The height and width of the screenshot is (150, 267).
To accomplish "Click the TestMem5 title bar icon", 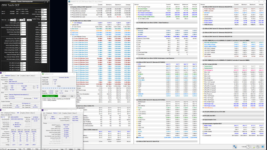I will pyautogui.click(x=43, y=74).
